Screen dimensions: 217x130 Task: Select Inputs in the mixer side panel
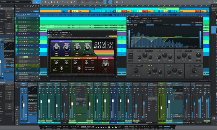click(x=17, y=112)
